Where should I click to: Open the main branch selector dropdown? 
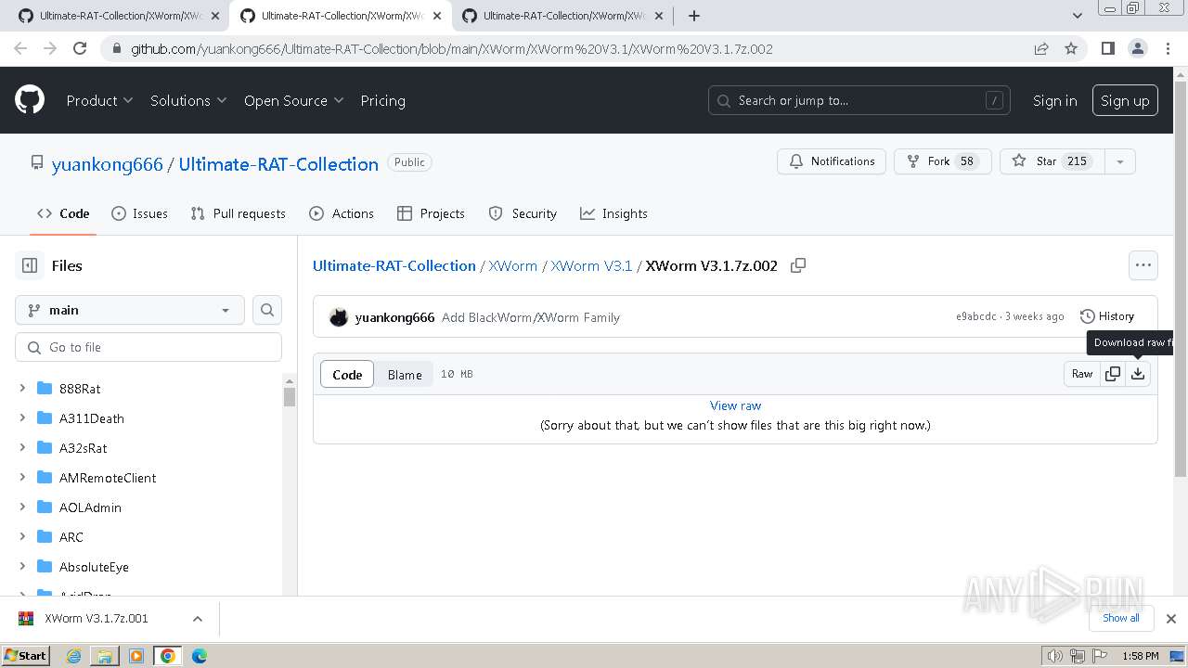point(130,310)
